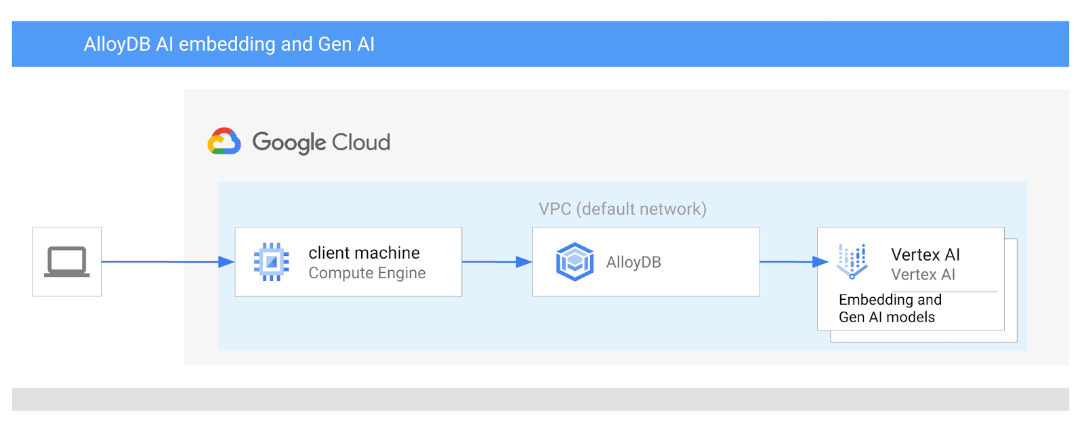
Task: Click the "client machine" label
Action: pos(364,253)
